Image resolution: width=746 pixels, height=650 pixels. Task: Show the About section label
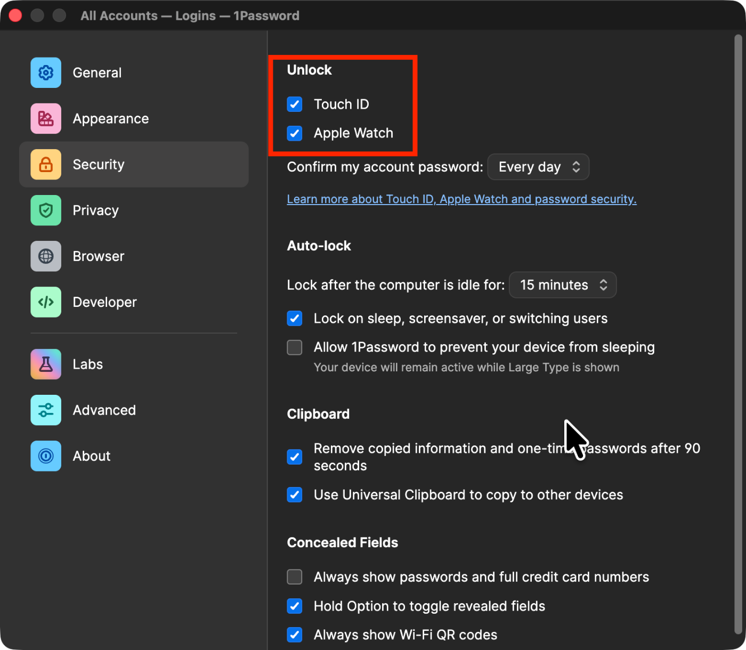(x=92, y=456)
